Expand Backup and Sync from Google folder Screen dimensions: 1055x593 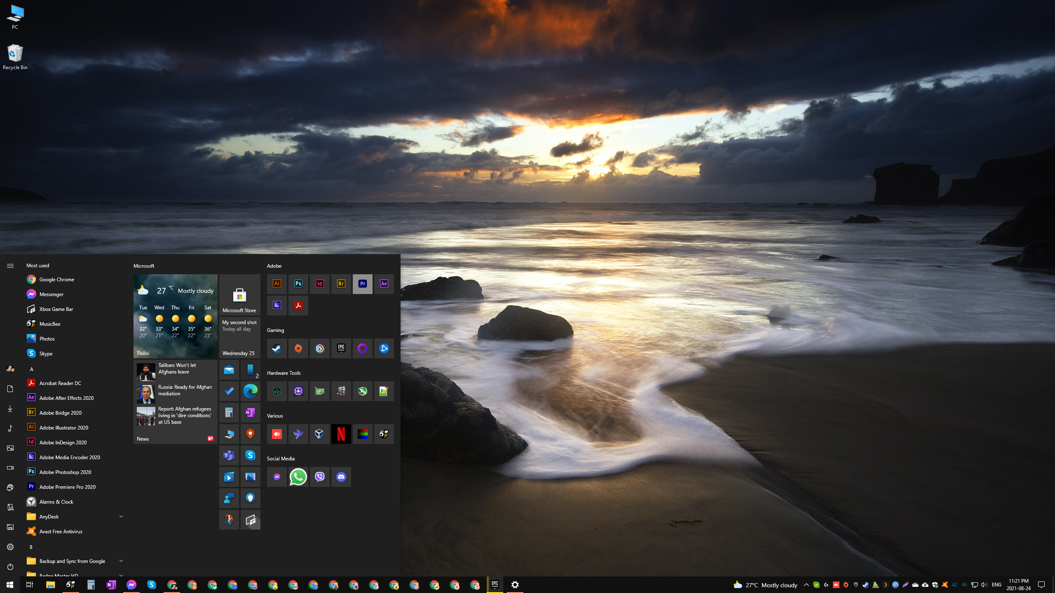pos(75,561)
